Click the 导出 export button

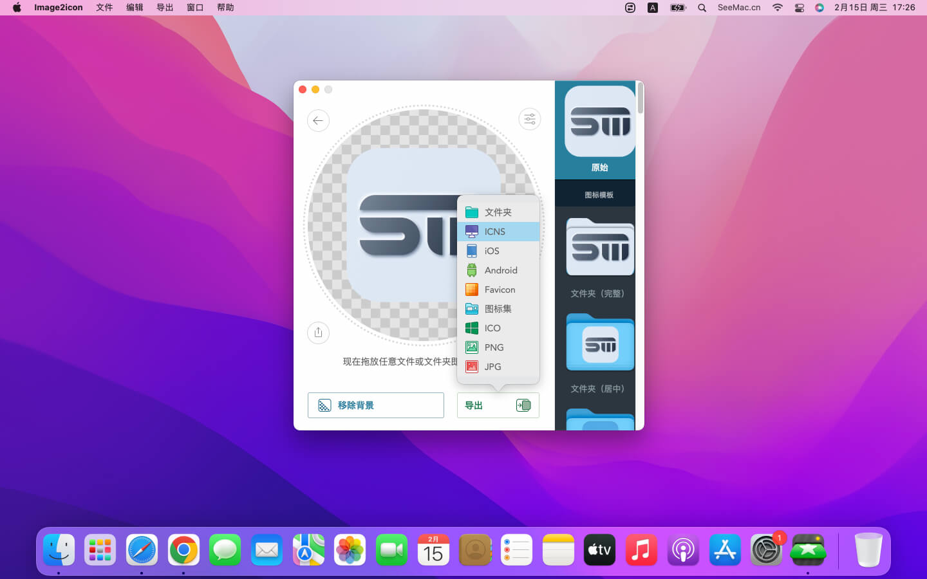point(498,405)
